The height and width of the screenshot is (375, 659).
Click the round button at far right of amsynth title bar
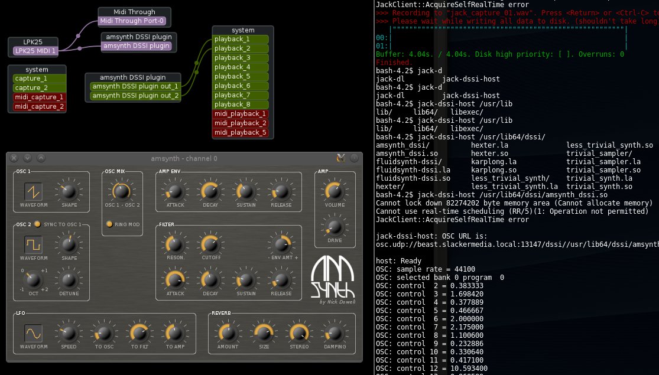pos(354,158)
